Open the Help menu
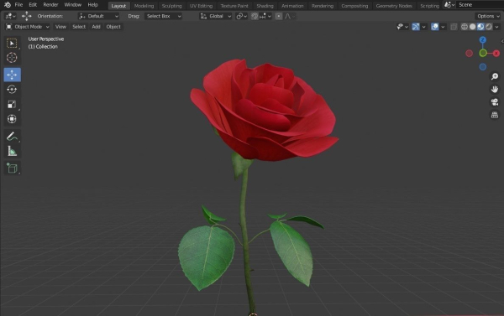The height and width of the screenshot is (316, 504). (x=93, y=5)
